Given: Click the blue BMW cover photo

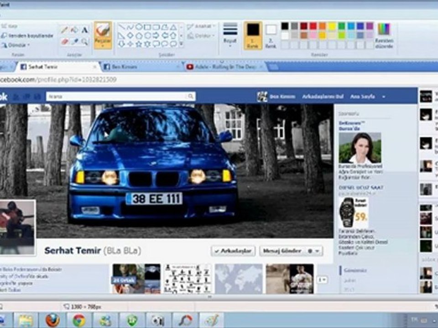Looking at the screenshot, I should coord(167,171).
